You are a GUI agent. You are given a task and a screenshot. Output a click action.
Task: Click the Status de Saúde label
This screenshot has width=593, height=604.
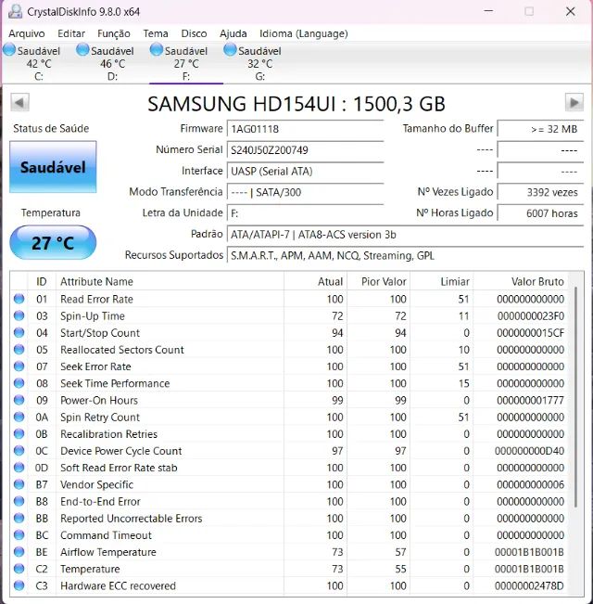tap(51, 128)
